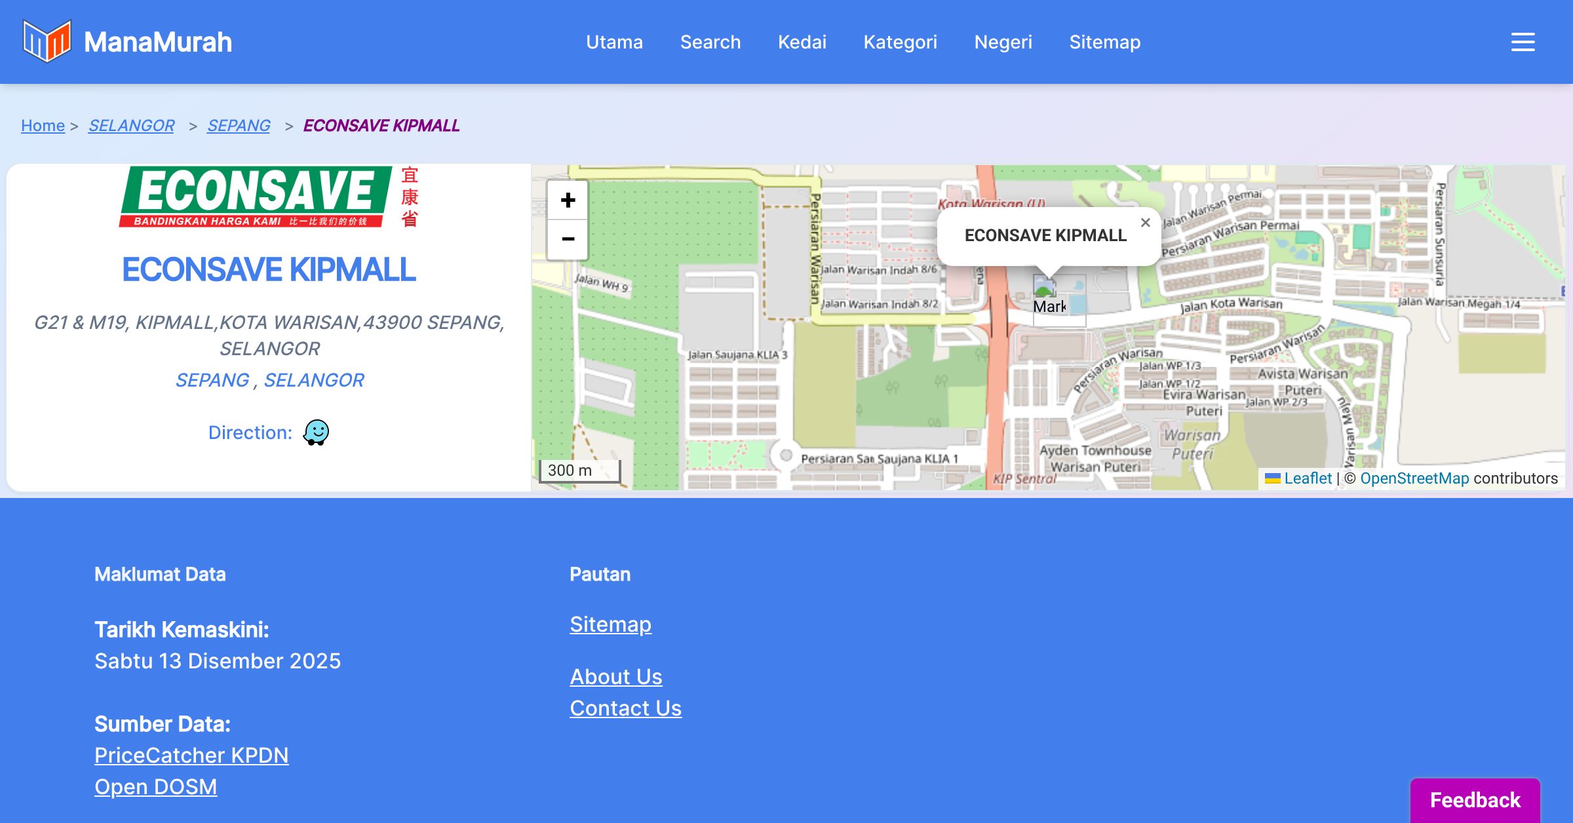Select Kedai in the top menu

tap(802, 42)
